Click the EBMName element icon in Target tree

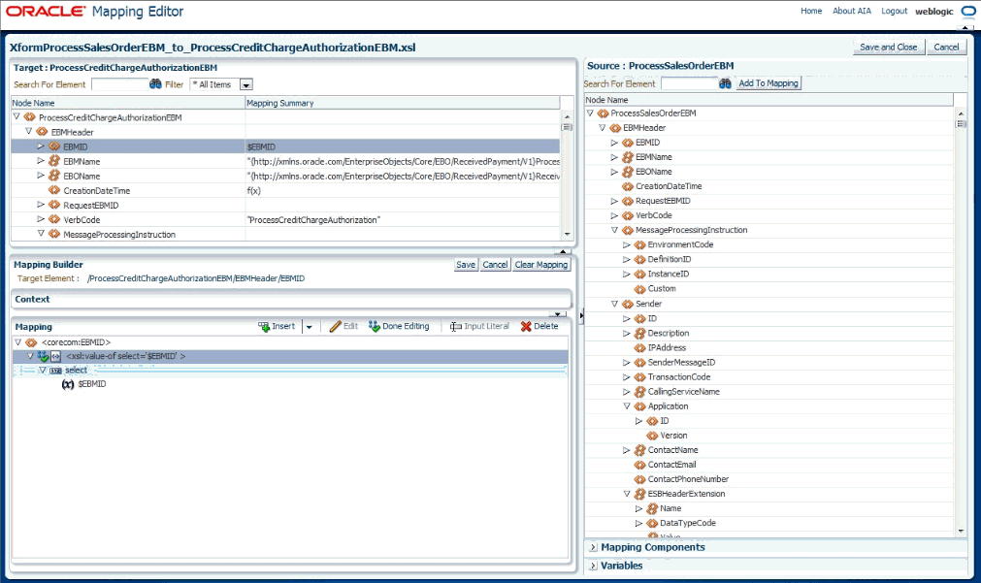pos(54,161)
